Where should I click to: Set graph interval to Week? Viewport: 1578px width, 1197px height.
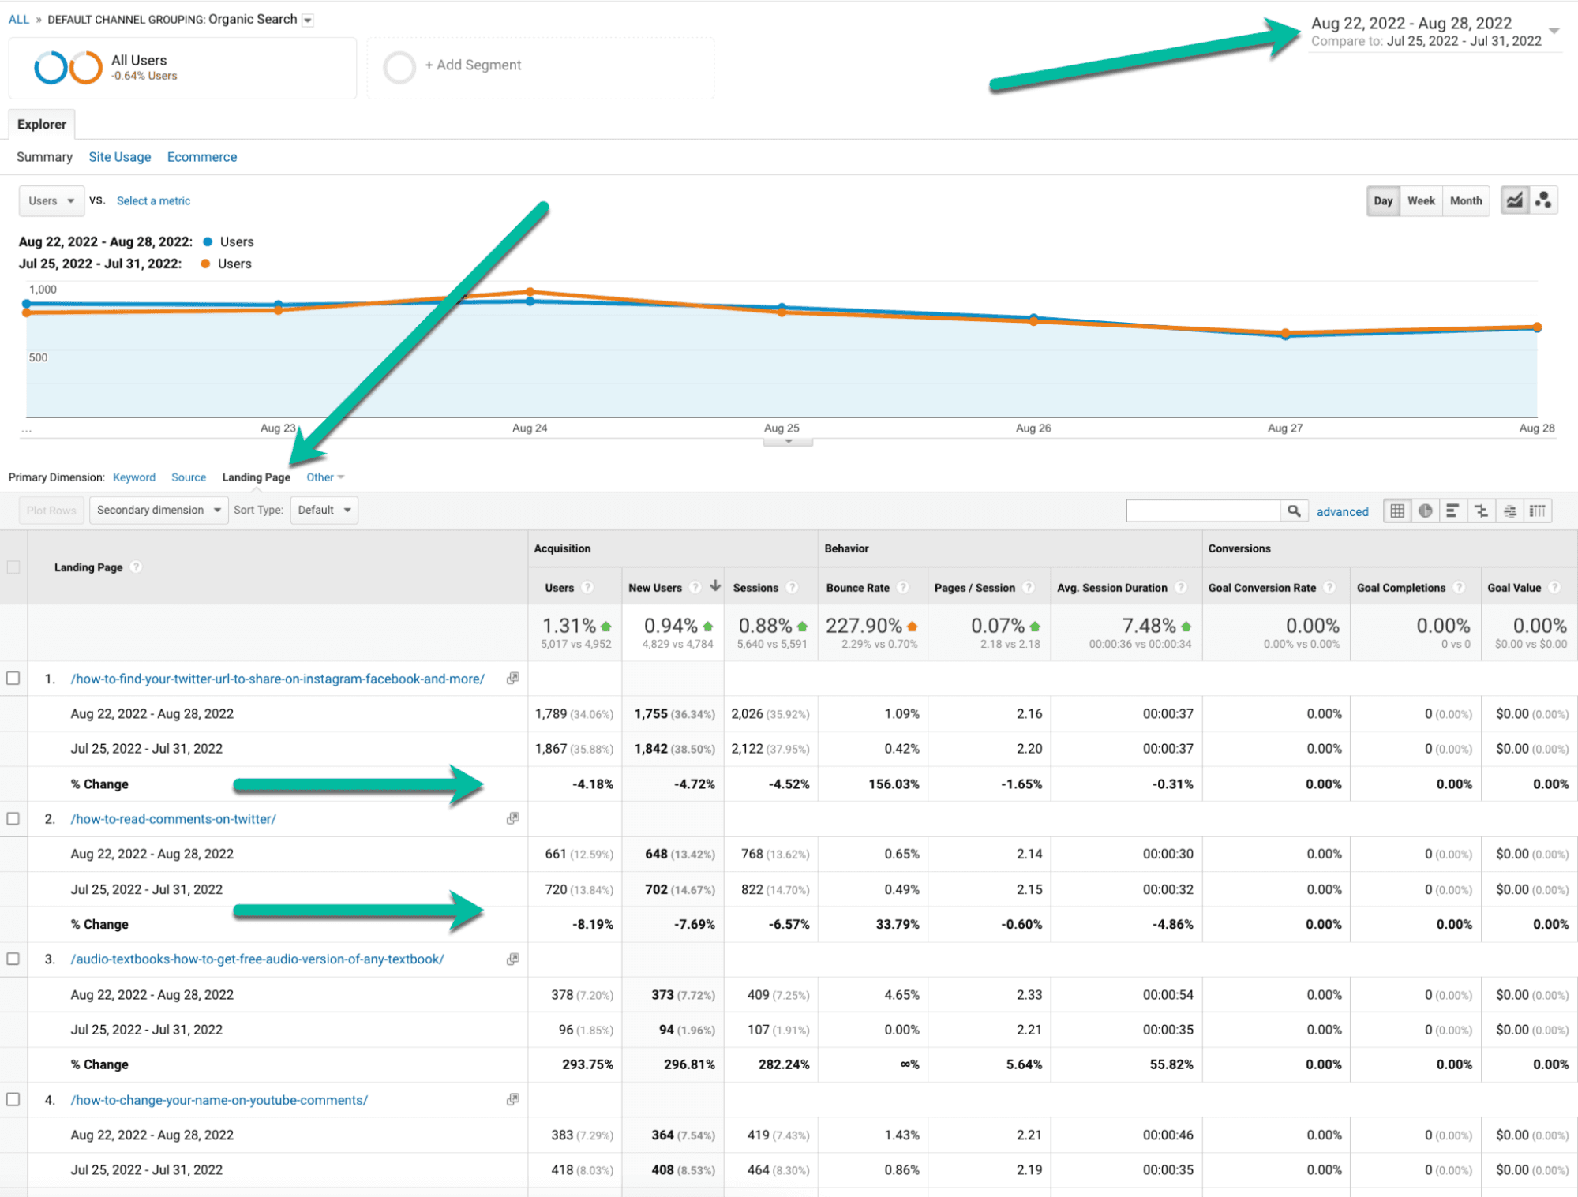point(1420,200)
